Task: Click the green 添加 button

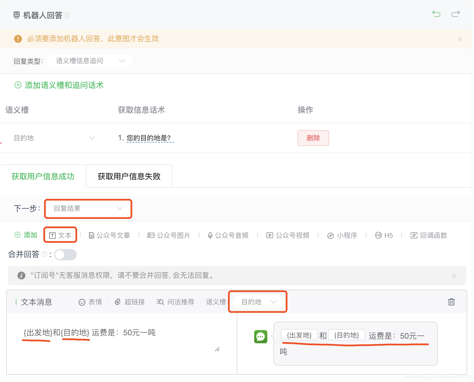Action: pyautogui.click(x=26, y=235)
